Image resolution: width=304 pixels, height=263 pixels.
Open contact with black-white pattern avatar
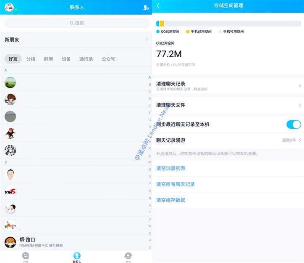(10, 151)
